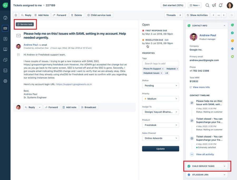
Task: Remove the Helpdesk Issues tag
Action: point(161,73)
